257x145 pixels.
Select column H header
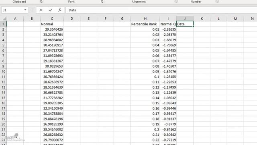[x=145, y=19]
